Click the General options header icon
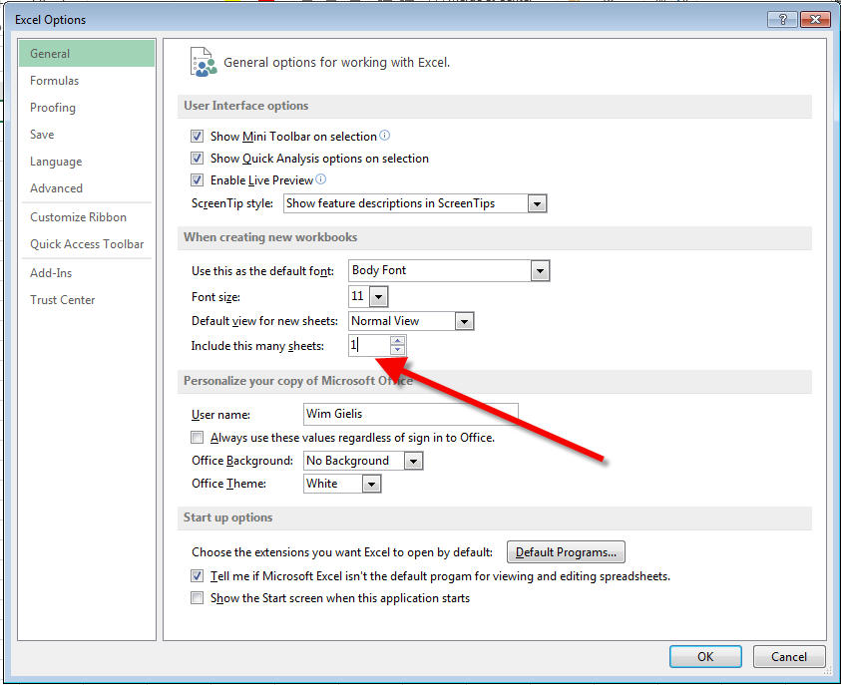 [x=203, y=62]
